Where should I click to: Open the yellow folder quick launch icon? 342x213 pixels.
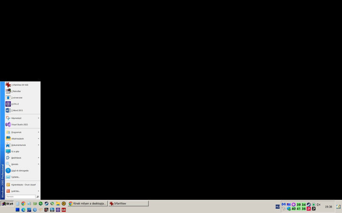(58, 204)
